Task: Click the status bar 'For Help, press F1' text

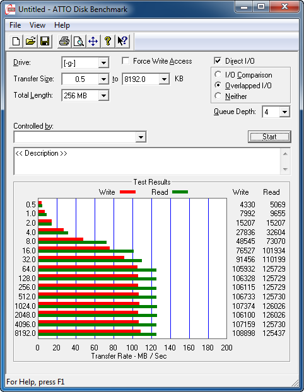Action: click(35, 382)
